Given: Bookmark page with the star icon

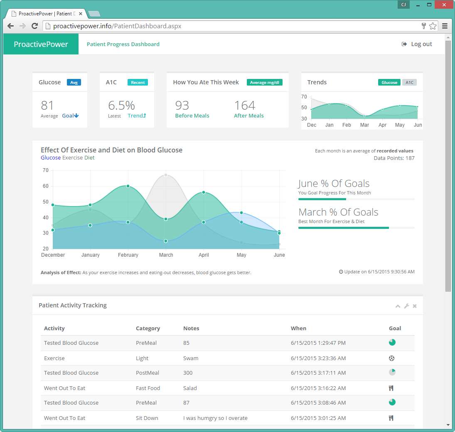Looking at the screenshot, I should coord(433,26).
